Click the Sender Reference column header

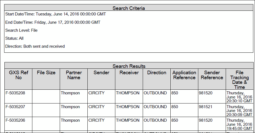pyautogui.click(x=212, y=75)
